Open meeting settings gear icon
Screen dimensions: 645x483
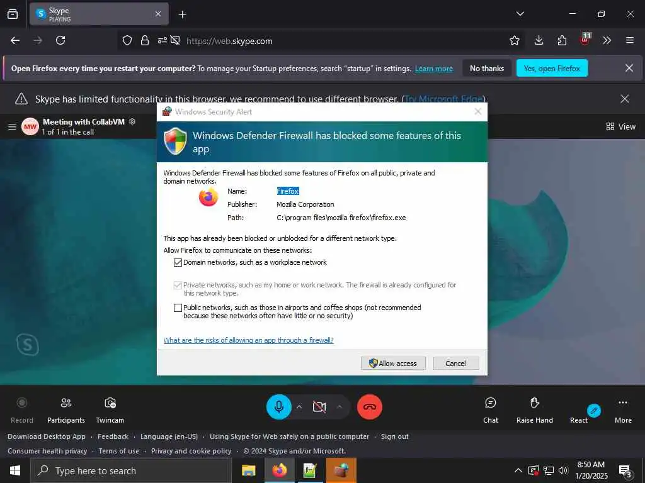pos(132,121)
